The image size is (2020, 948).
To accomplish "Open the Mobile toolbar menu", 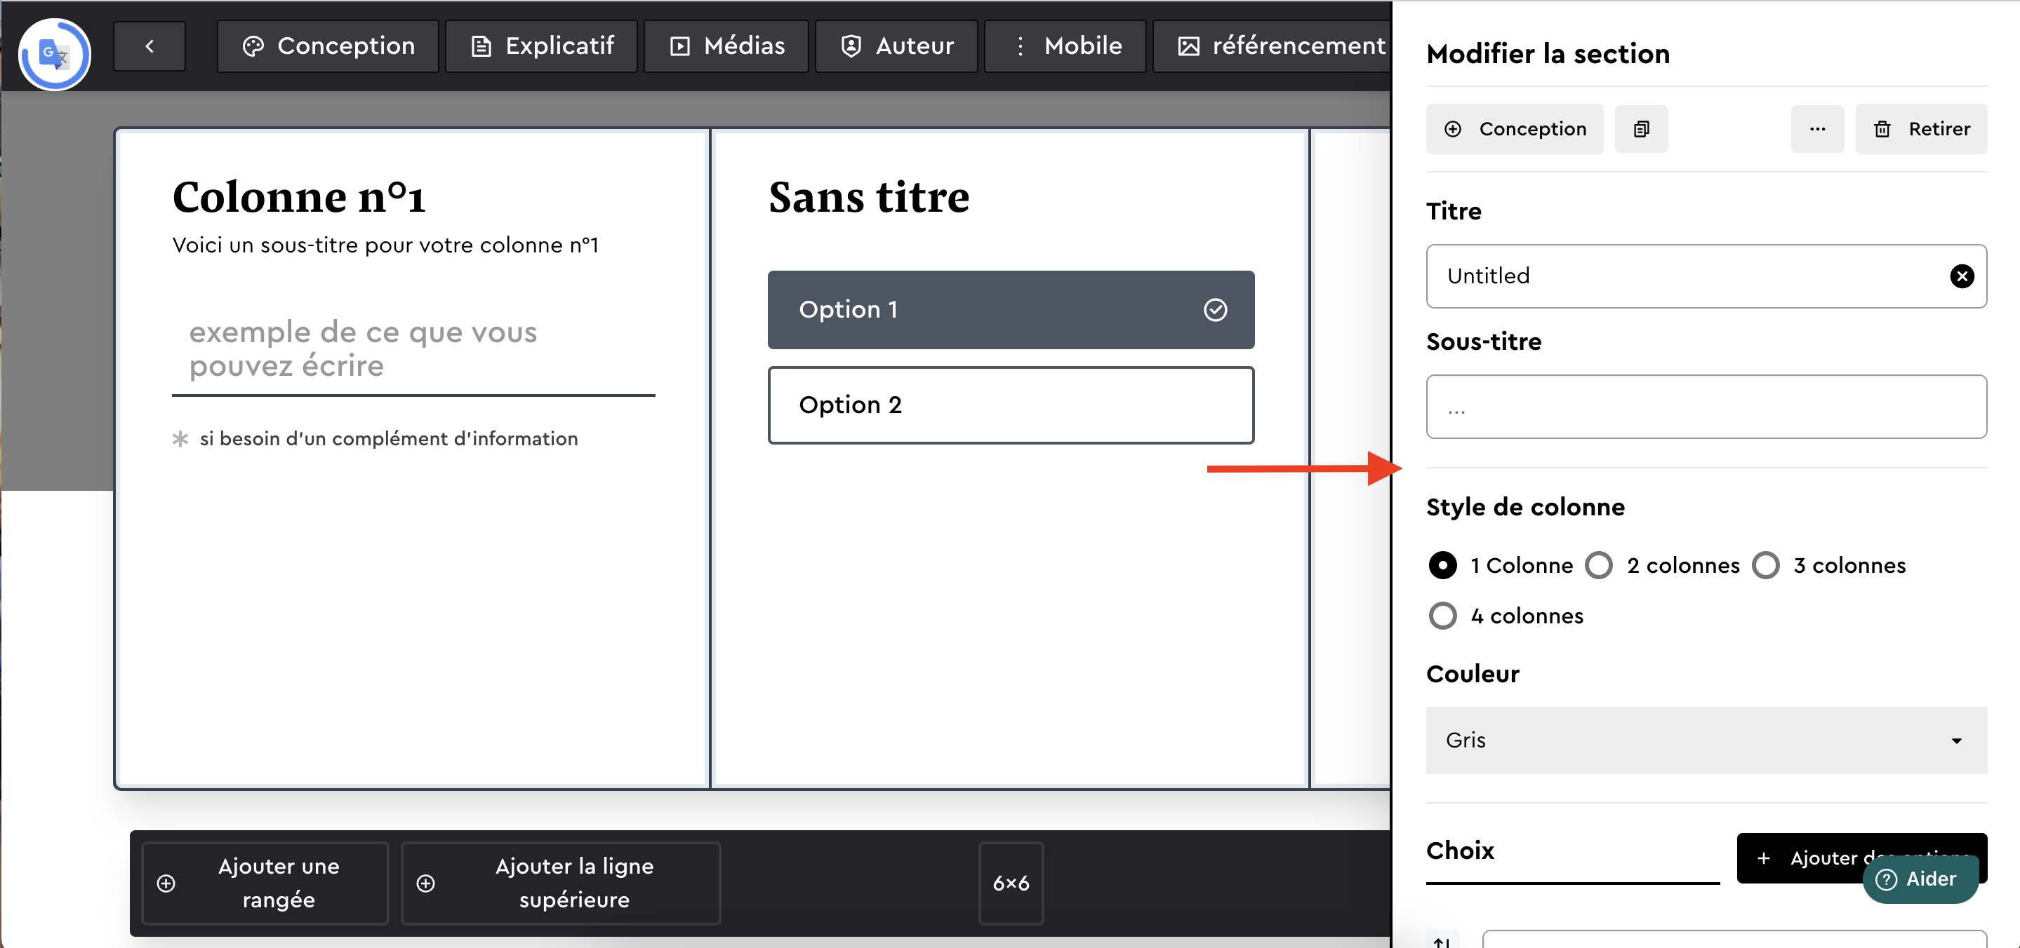I will (x=1065, y=46).
